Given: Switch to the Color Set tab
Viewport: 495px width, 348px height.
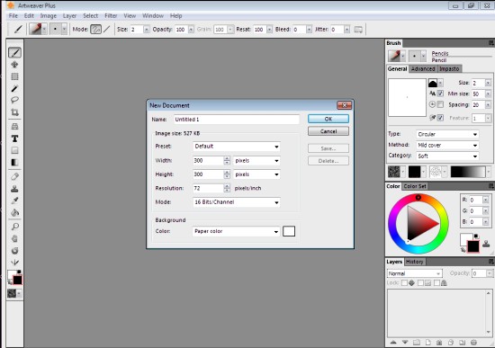Looking at the screenshot, I should pos(415,186).
